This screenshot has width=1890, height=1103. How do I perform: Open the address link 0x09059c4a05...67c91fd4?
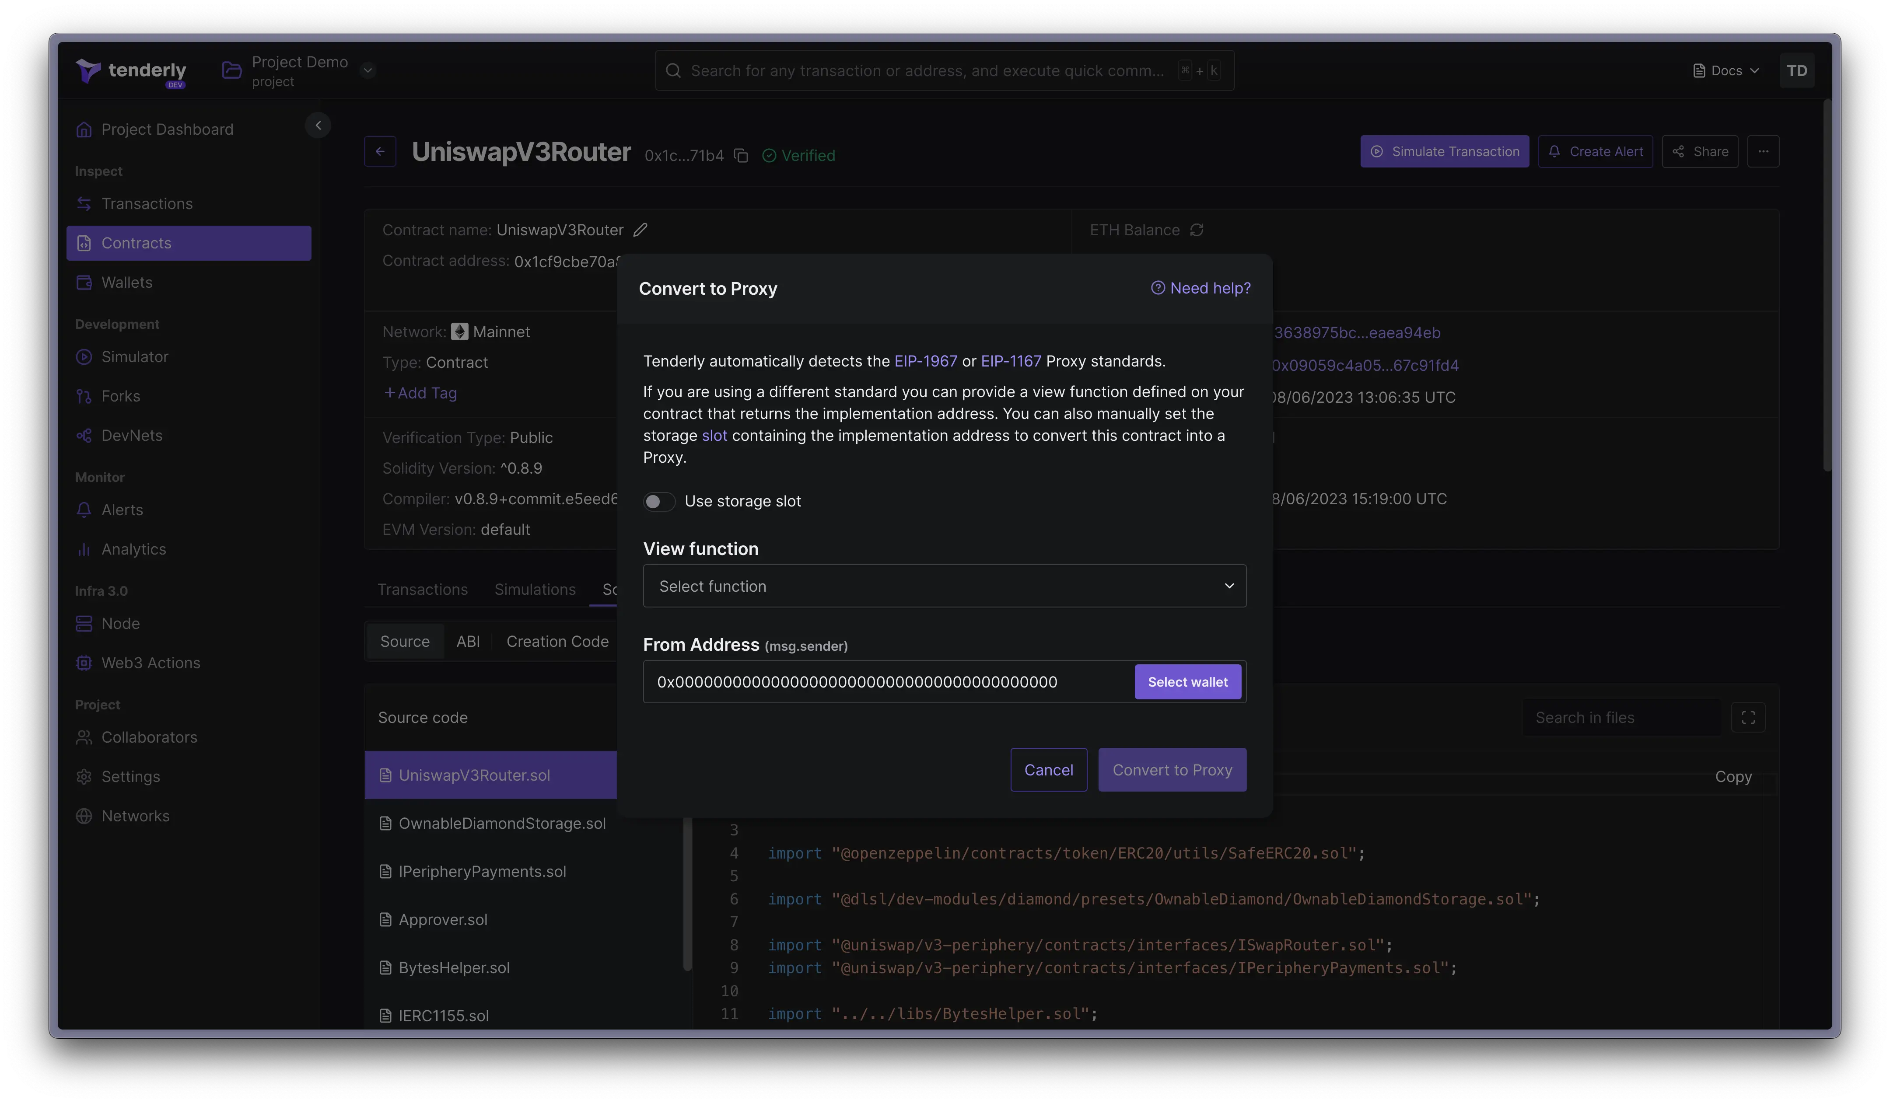[x=1365, y=365]
